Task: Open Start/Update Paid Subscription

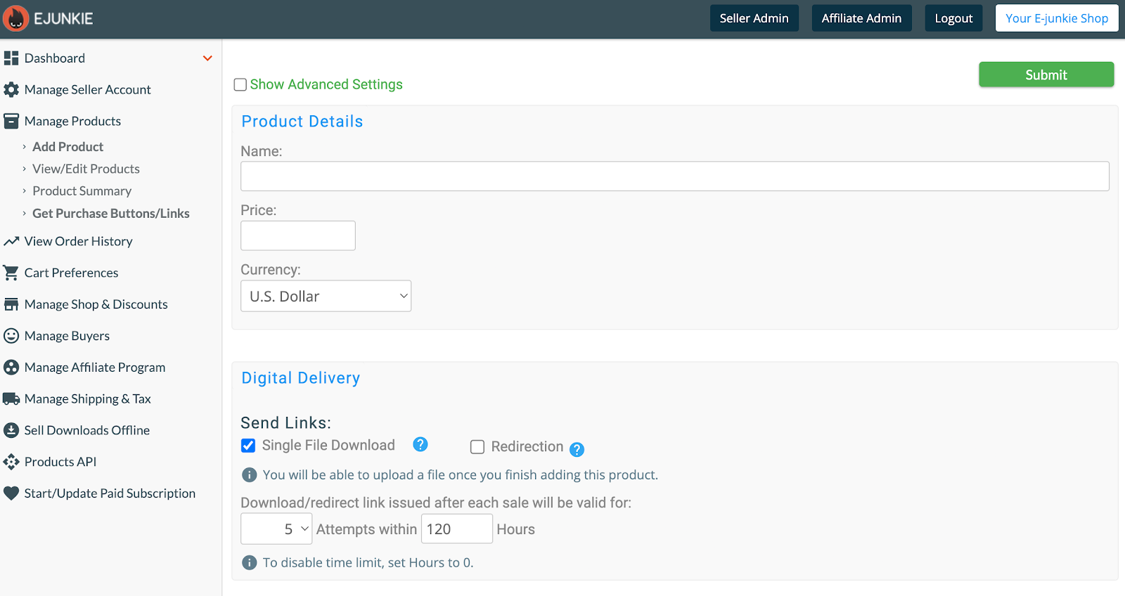Action: [x=110, y=493]
